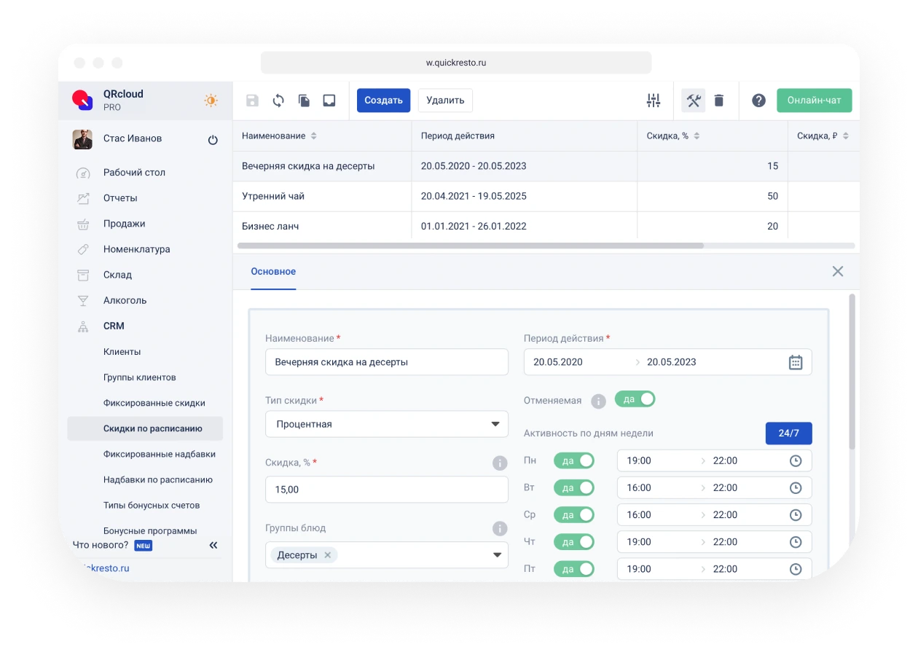Toggle the theme sun icon near QRcloud logo
Image resolution: width=918 pixels, height=655 pixels.
(211, 101)
